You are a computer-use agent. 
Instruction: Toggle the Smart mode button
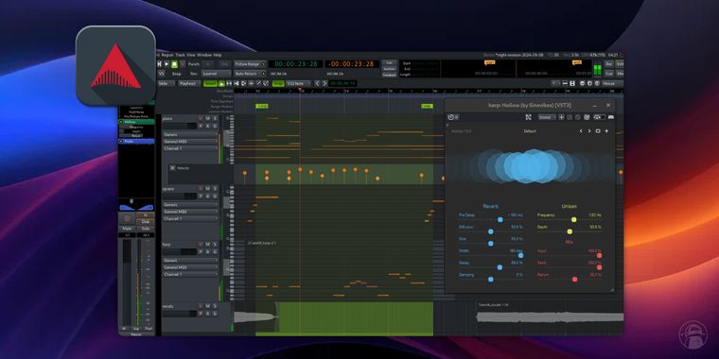coord(210,83)
